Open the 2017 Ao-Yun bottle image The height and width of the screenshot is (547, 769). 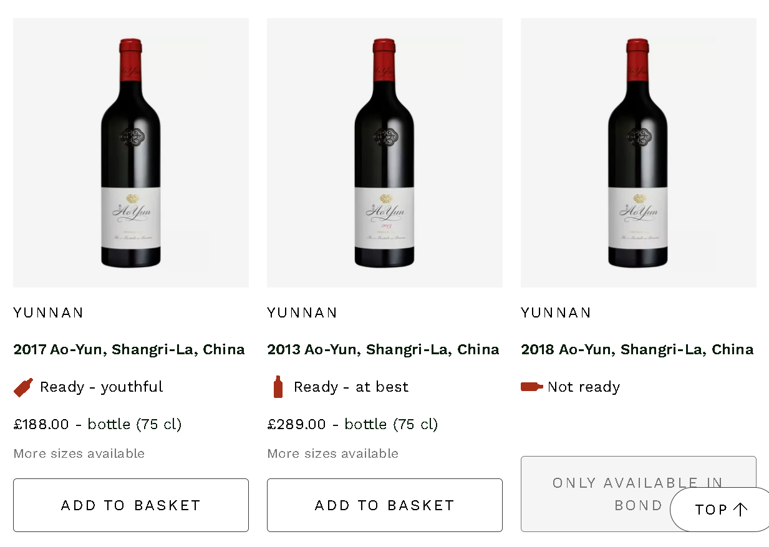(x=131, y=152)
